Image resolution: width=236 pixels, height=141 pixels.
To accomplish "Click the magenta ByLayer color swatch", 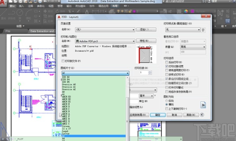I will click(192, 11).
